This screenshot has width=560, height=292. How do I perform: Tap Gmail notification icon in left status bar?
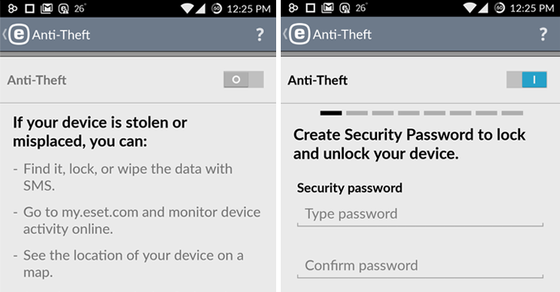[46, 8]
